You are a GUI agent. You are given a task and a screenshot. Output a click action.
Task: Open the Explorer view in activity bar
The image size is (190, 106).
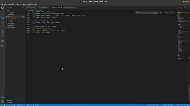point(2,8)
